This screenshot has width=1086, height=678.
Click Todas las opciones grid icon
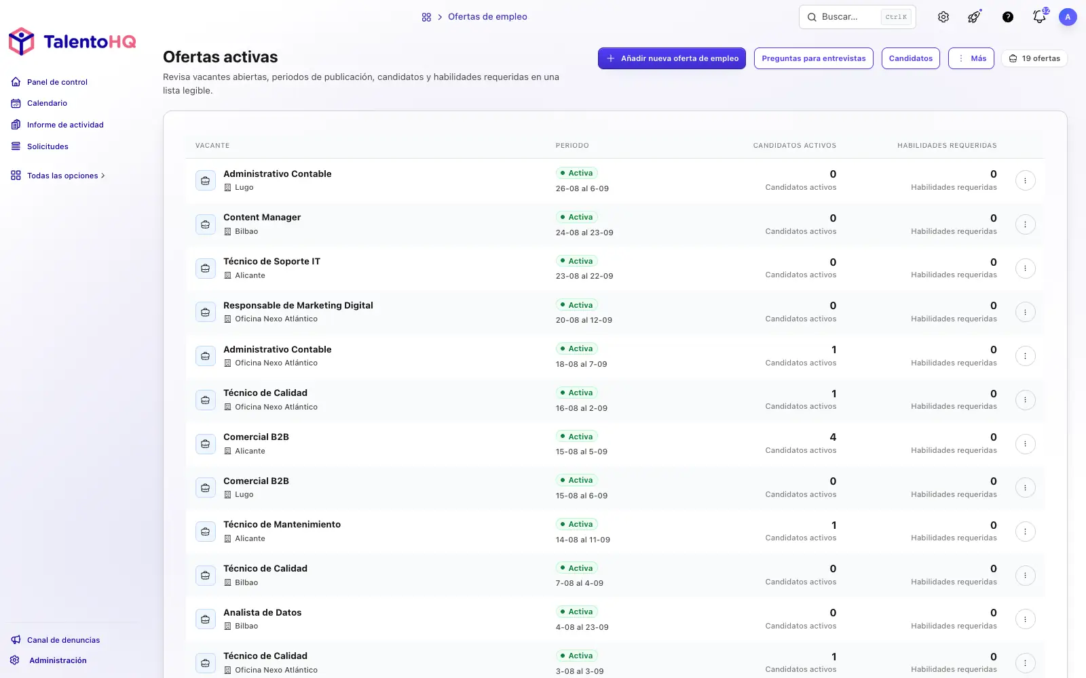coord(16,176)
